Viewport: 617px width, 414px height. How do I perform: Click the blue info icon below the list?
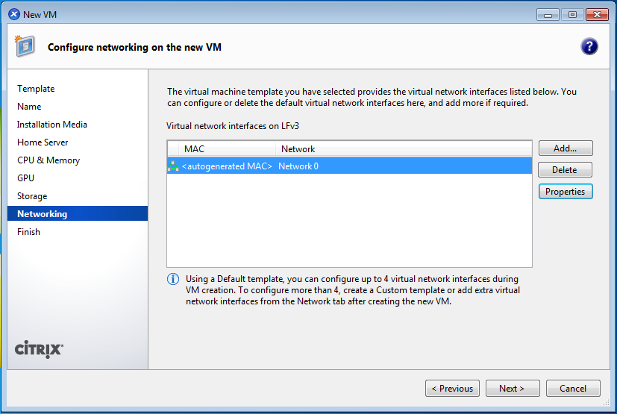[x=172, y=279]
